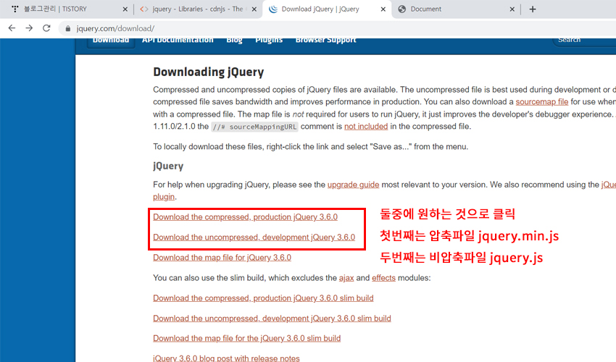
Task: Open Browser Support in the nav bar
Action: click(x=325, y=40)
